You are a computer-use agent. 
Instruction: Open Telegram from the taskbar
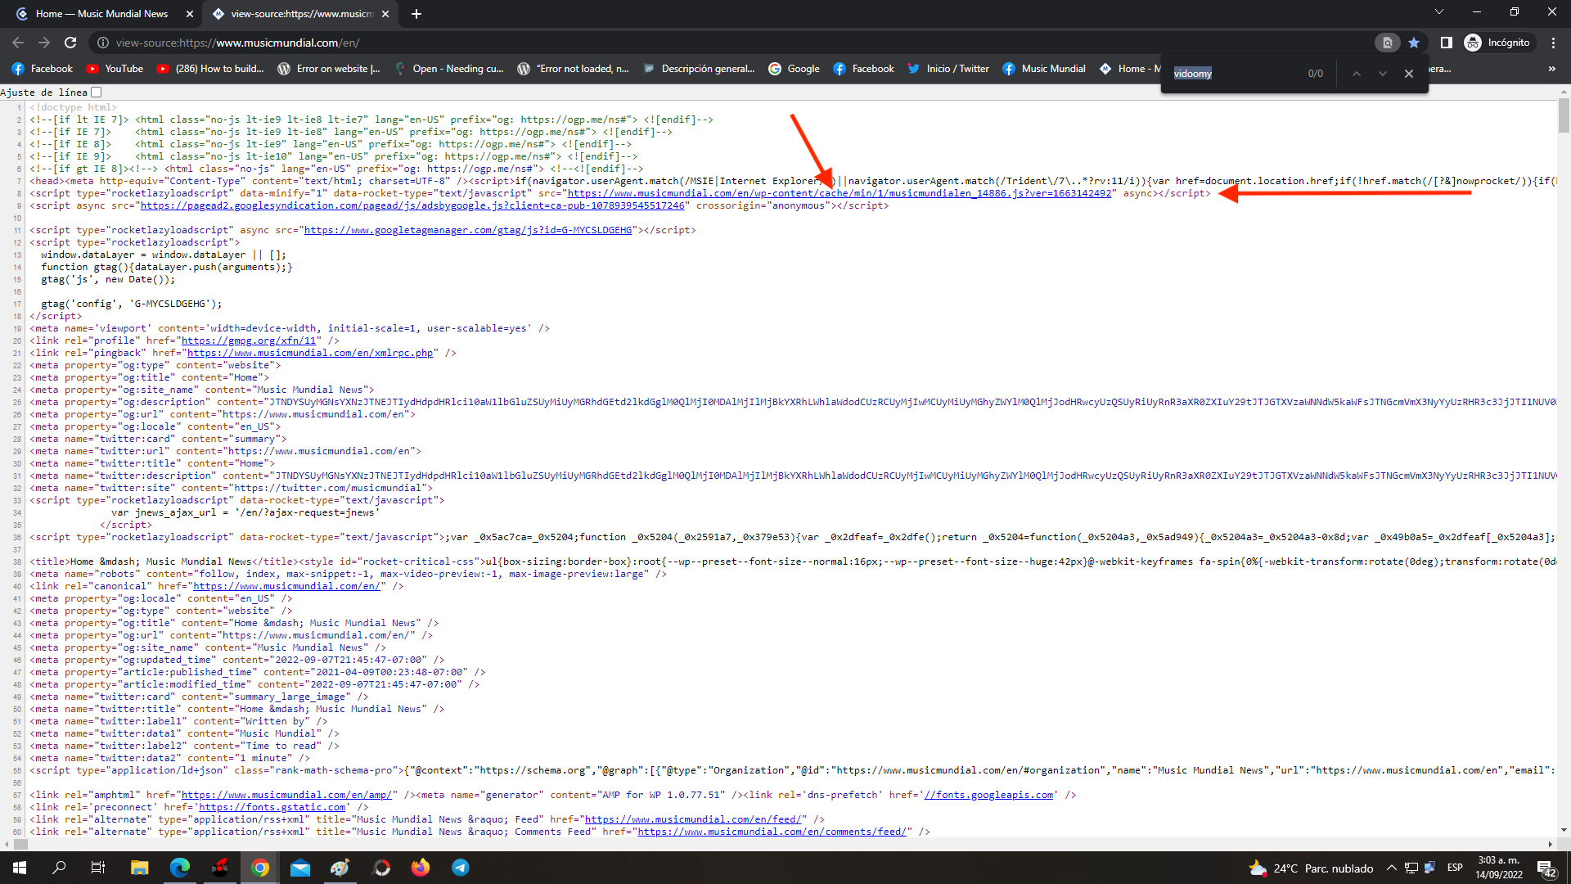tap(461, 868)
